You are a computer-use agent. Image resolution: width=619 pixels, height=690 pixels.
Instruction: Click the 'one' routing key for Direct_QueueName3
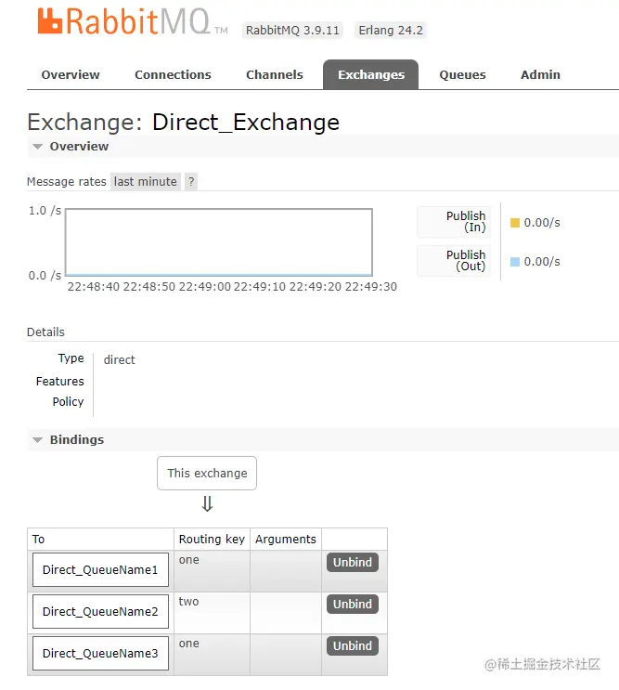pos(188,644)
